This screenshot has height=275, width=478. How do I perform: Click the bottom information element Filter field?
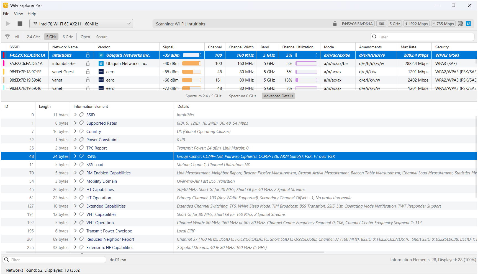(x=54, y=260)
